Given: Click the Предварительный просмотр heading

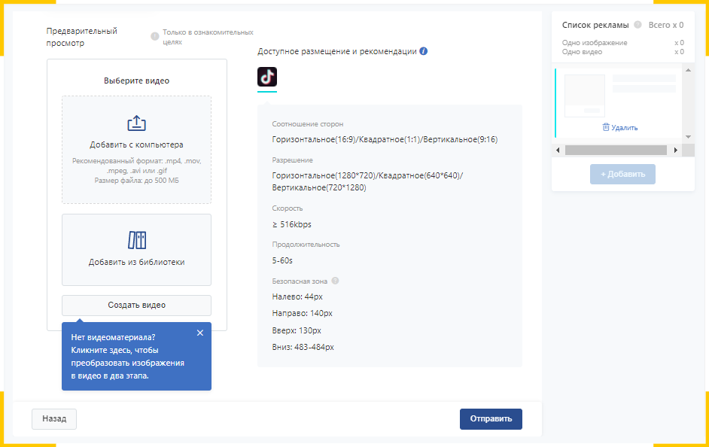Looking at the screenshot, I should tap(81, 37).
